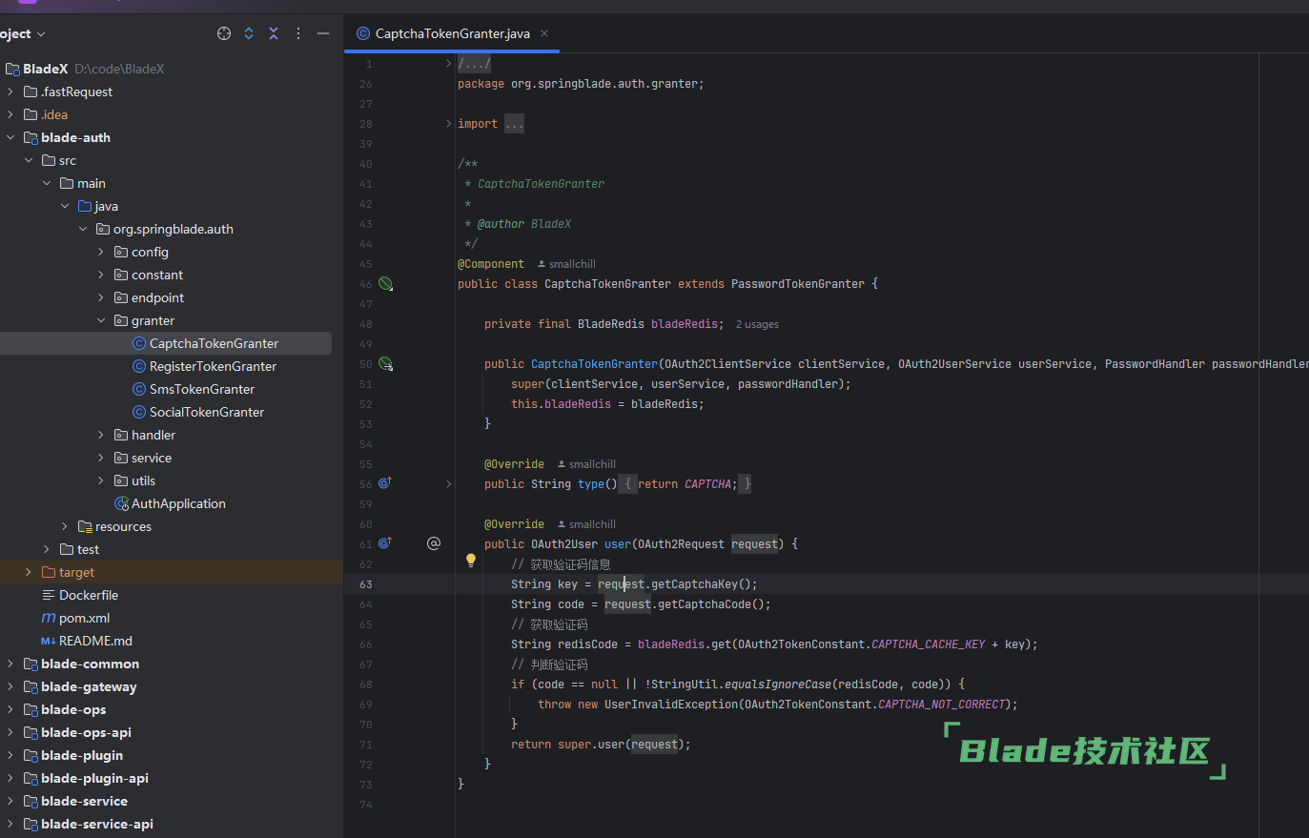This screenshot has width=1309, height=838.
Task: Click the override gutter icon at line 61
Action: [385, 543]
